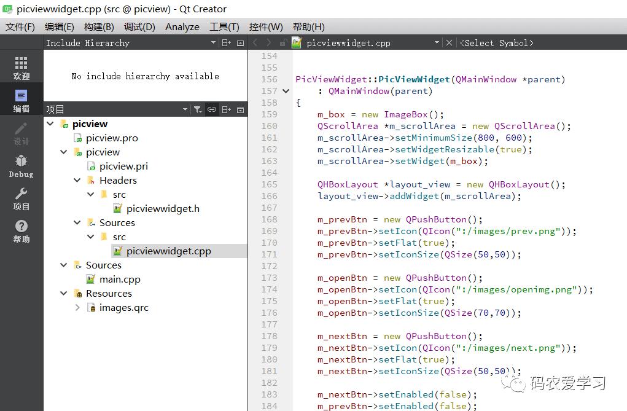Open the Help (帮助) mode
The height and width of the screenshot is (411, 627).
(21, 232)
